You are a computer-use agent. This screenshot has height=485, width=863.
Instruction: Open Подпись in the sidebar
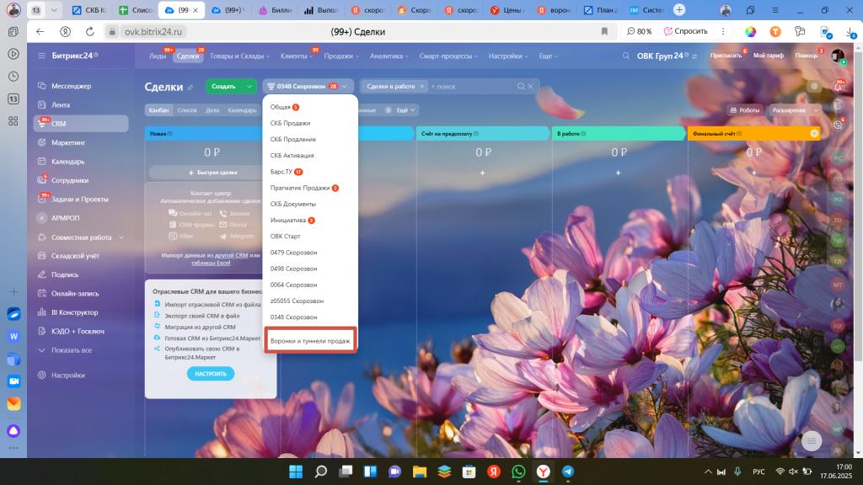(65, 274)
